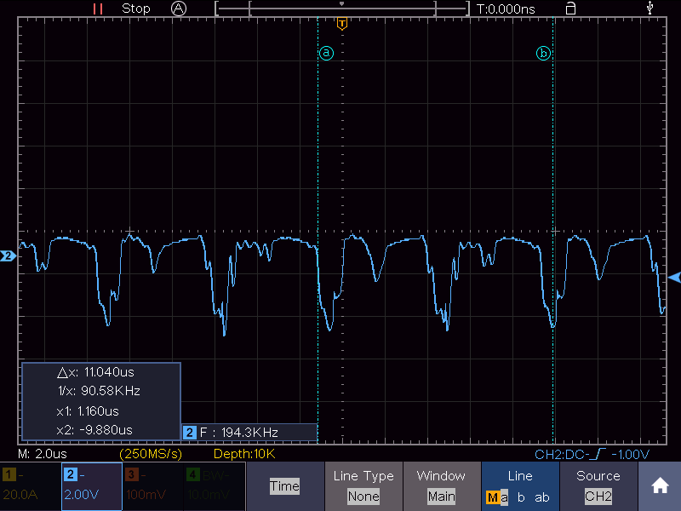This screenshot has width=681, height=511.
Task: Click the trigger level arrow on right edge
Action: pos(674,278)
